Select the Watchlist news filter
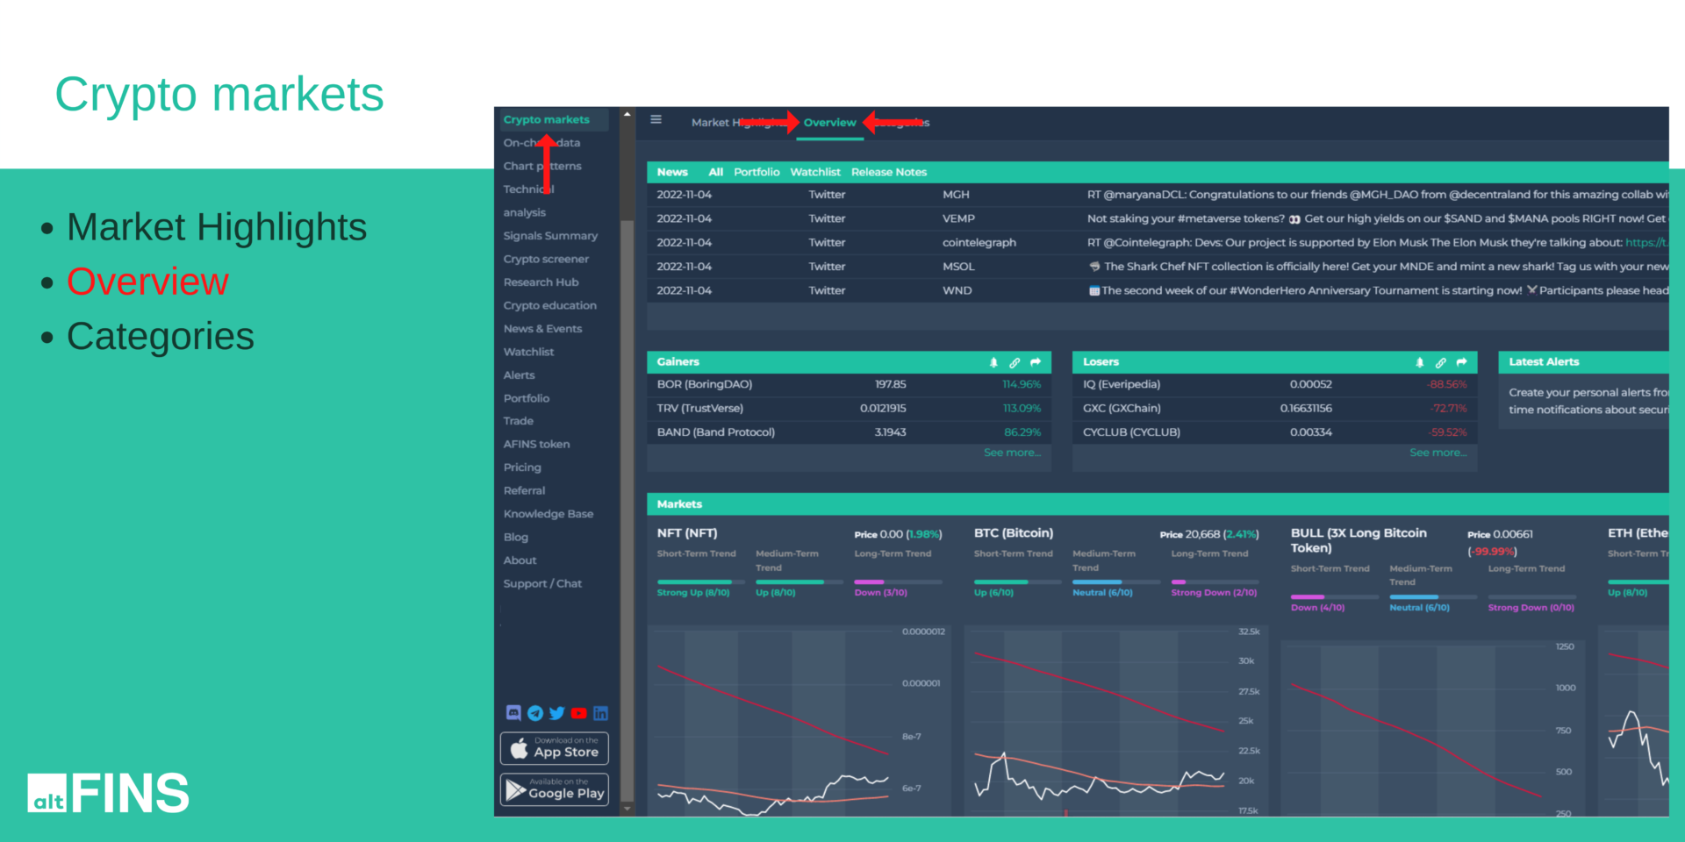The width and height of the screenshot is (1685, 842). point(815,172)
